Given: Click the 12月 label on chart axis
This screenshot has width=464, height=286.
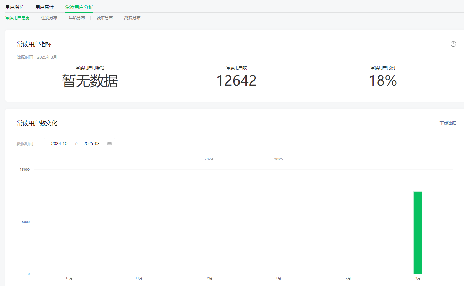Looking at the screenshot, I should [208, 278].
